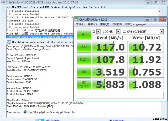Open the 主題(T) menu
The width and height of the screenshot is (168, 121).
pyautogui.click(x=104, y=24)
